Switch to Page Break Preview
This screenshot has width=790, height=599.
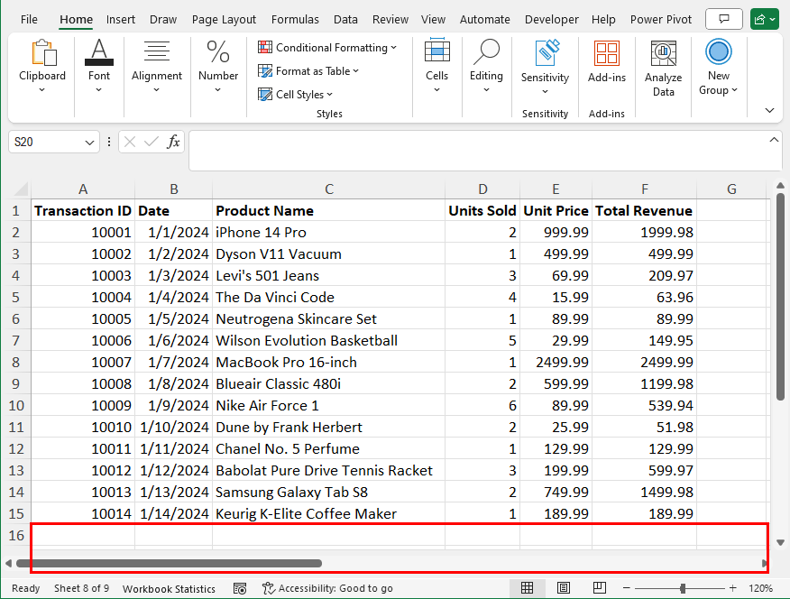[x=600, y=588]
